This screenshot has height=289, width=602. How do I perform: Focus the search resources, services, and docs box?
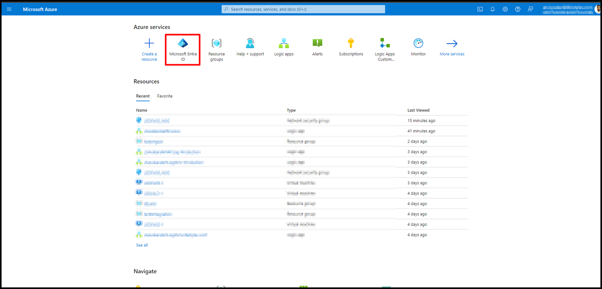tap(303, 9)
